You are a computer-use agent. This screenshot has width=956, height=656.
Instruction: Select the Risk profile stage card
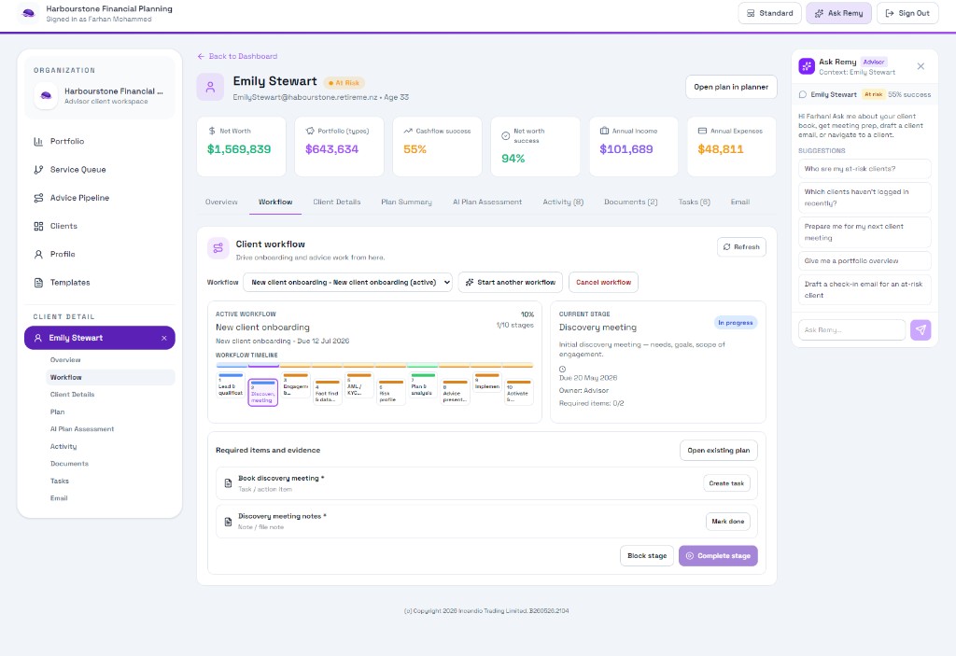point(390,393)
